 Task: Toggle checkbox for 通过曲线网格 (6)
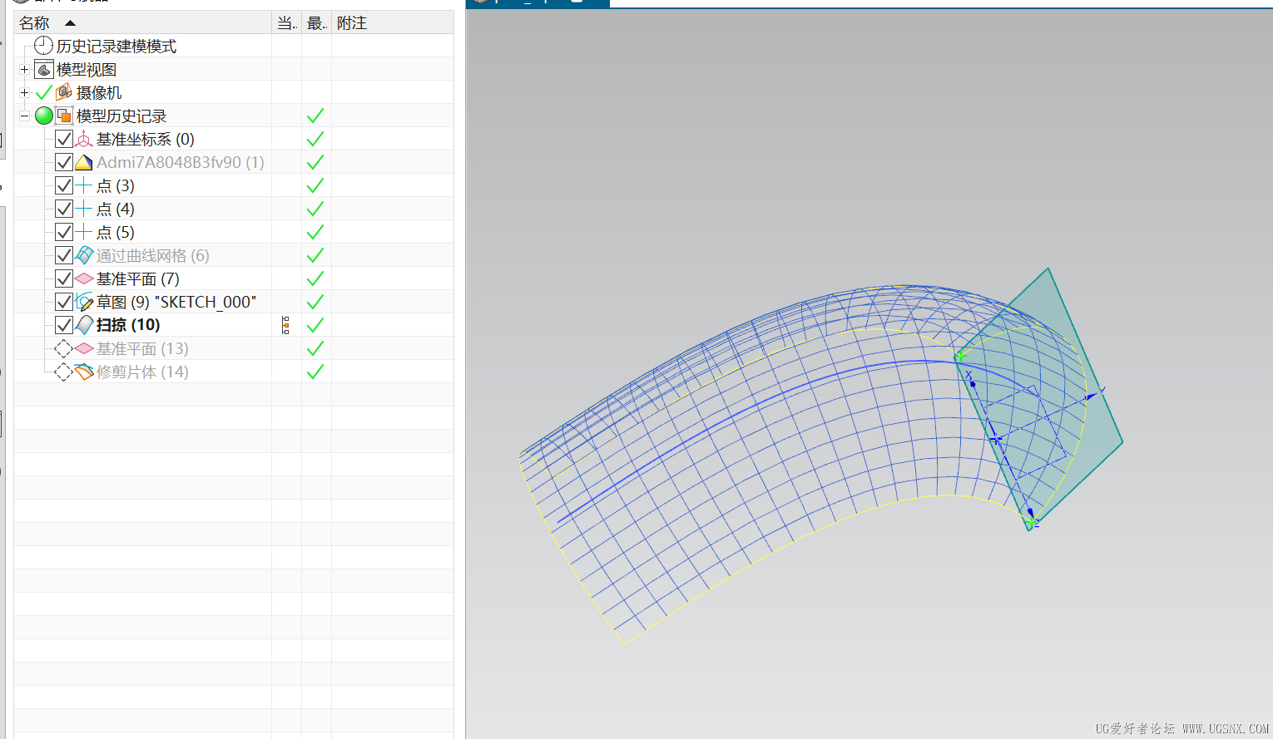[x=64, y=255]
